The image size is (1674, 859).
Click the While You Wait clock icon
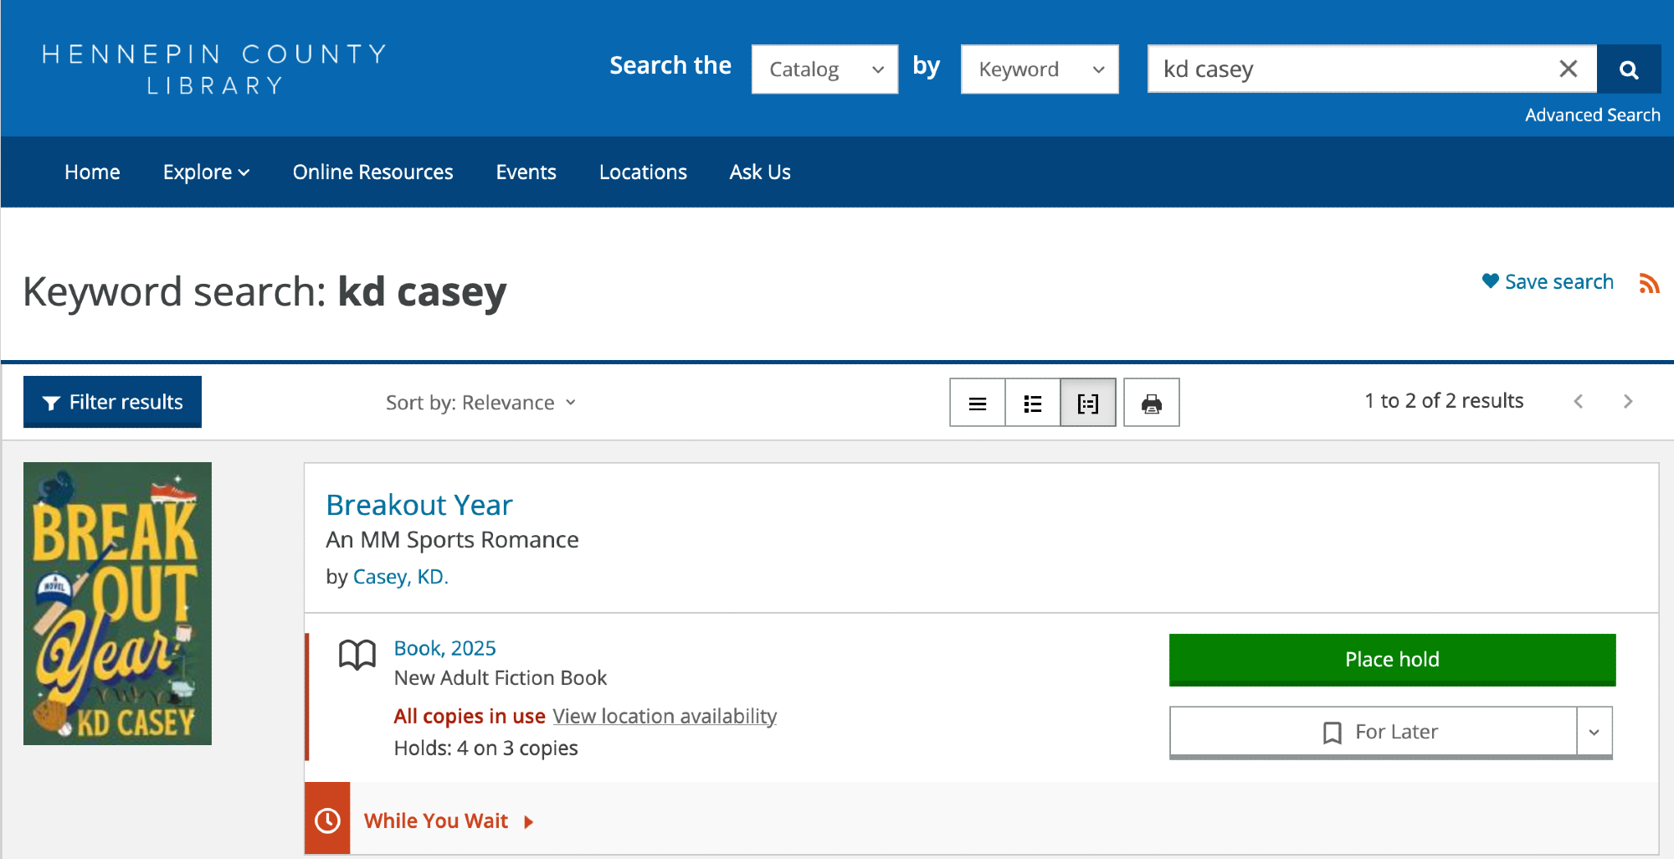tap(327, 820)
